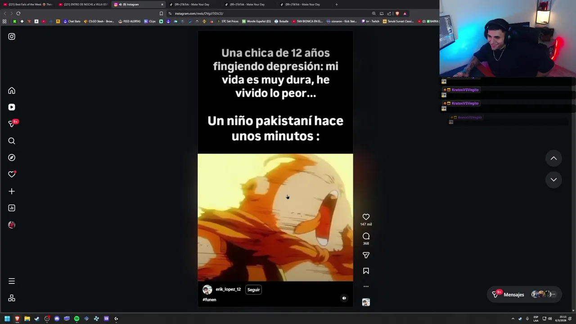Open Instagram home via the house icon

coord(12,90)
